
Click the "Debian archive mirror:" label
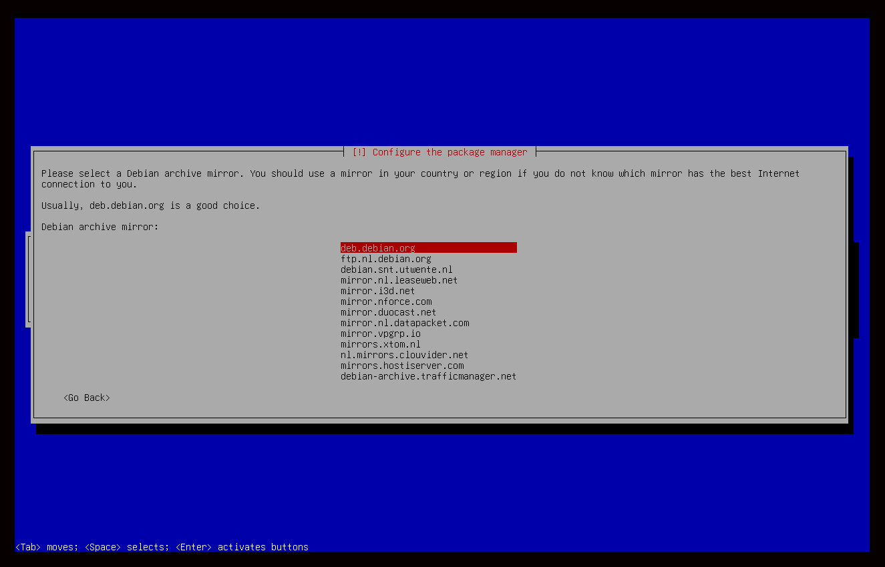pos(100,227)
